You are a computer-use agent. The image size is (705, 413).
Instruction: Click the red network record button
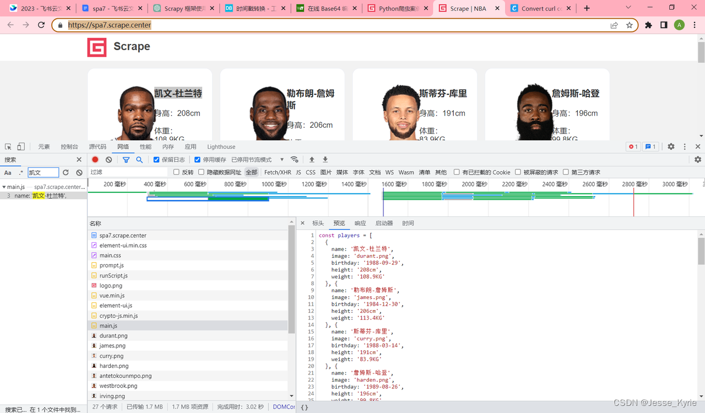pyautogui.click(x=95, y=160)
